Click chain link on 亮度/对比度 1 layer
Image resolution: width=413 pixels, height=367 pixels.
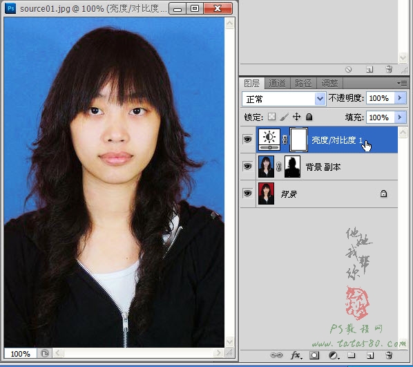pyautogui.click(x=285, y=140)
